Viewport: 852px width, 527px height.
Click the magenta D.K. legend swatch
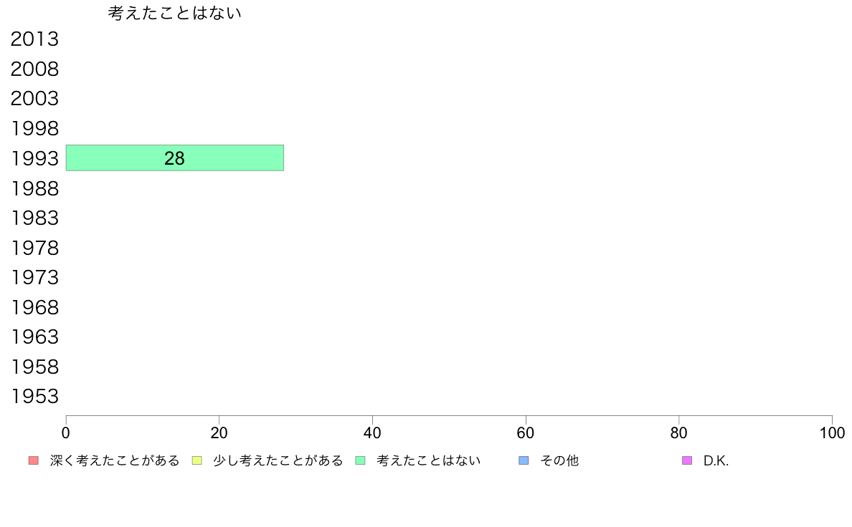pos(687,460)
